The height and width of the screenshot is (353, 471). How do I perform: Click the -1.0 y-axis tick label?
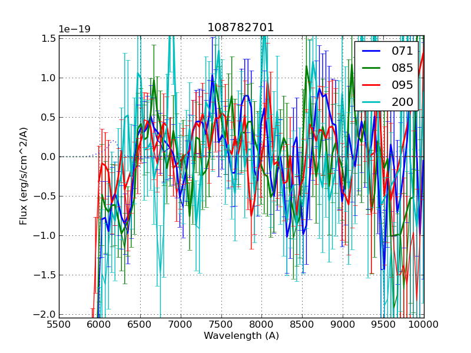47,235
